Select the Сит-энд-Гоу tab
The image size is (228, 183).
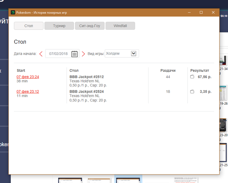tap(90, 26)
